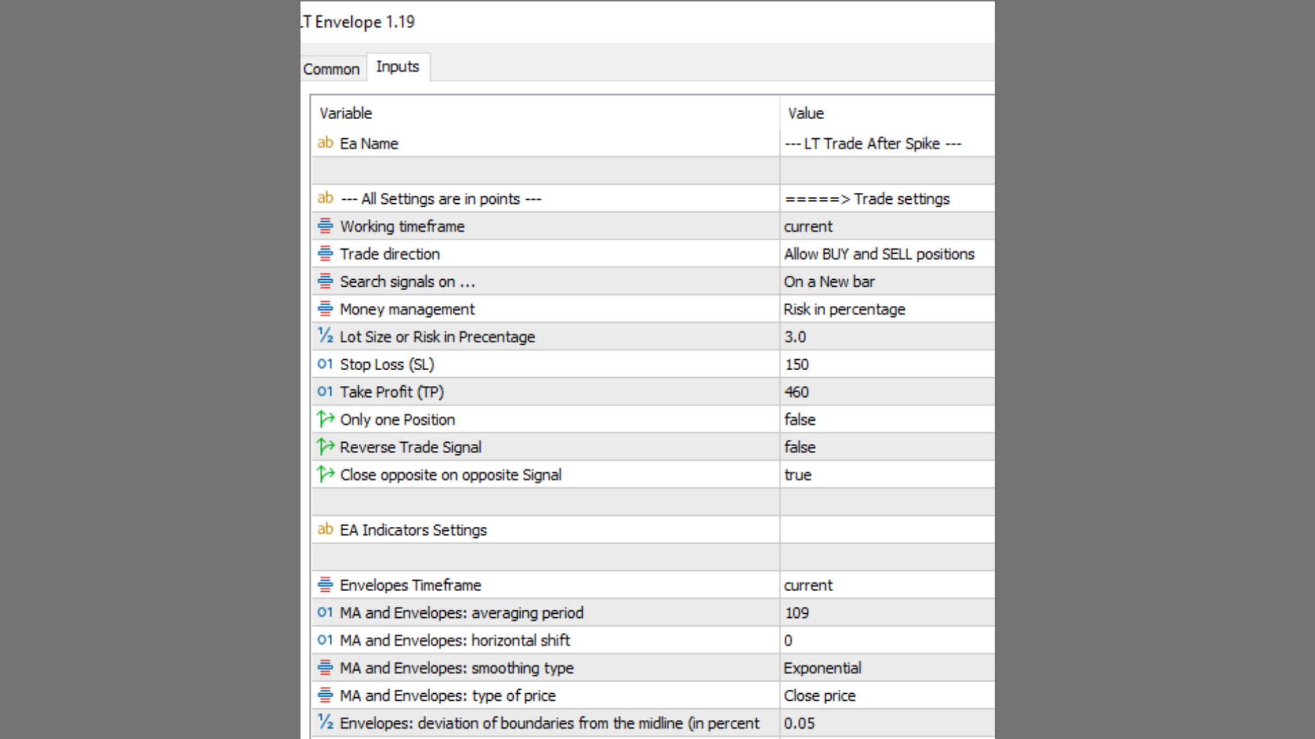This screenshot has width=1315, height=739.
Task: Open smoothing type 'Exponential' dropdown
Action: [x=823, y=668]
